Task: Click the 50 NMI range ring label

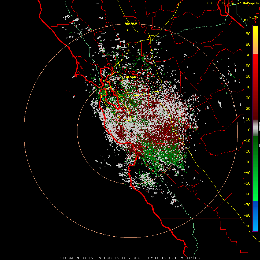Action: click(131, 77)
